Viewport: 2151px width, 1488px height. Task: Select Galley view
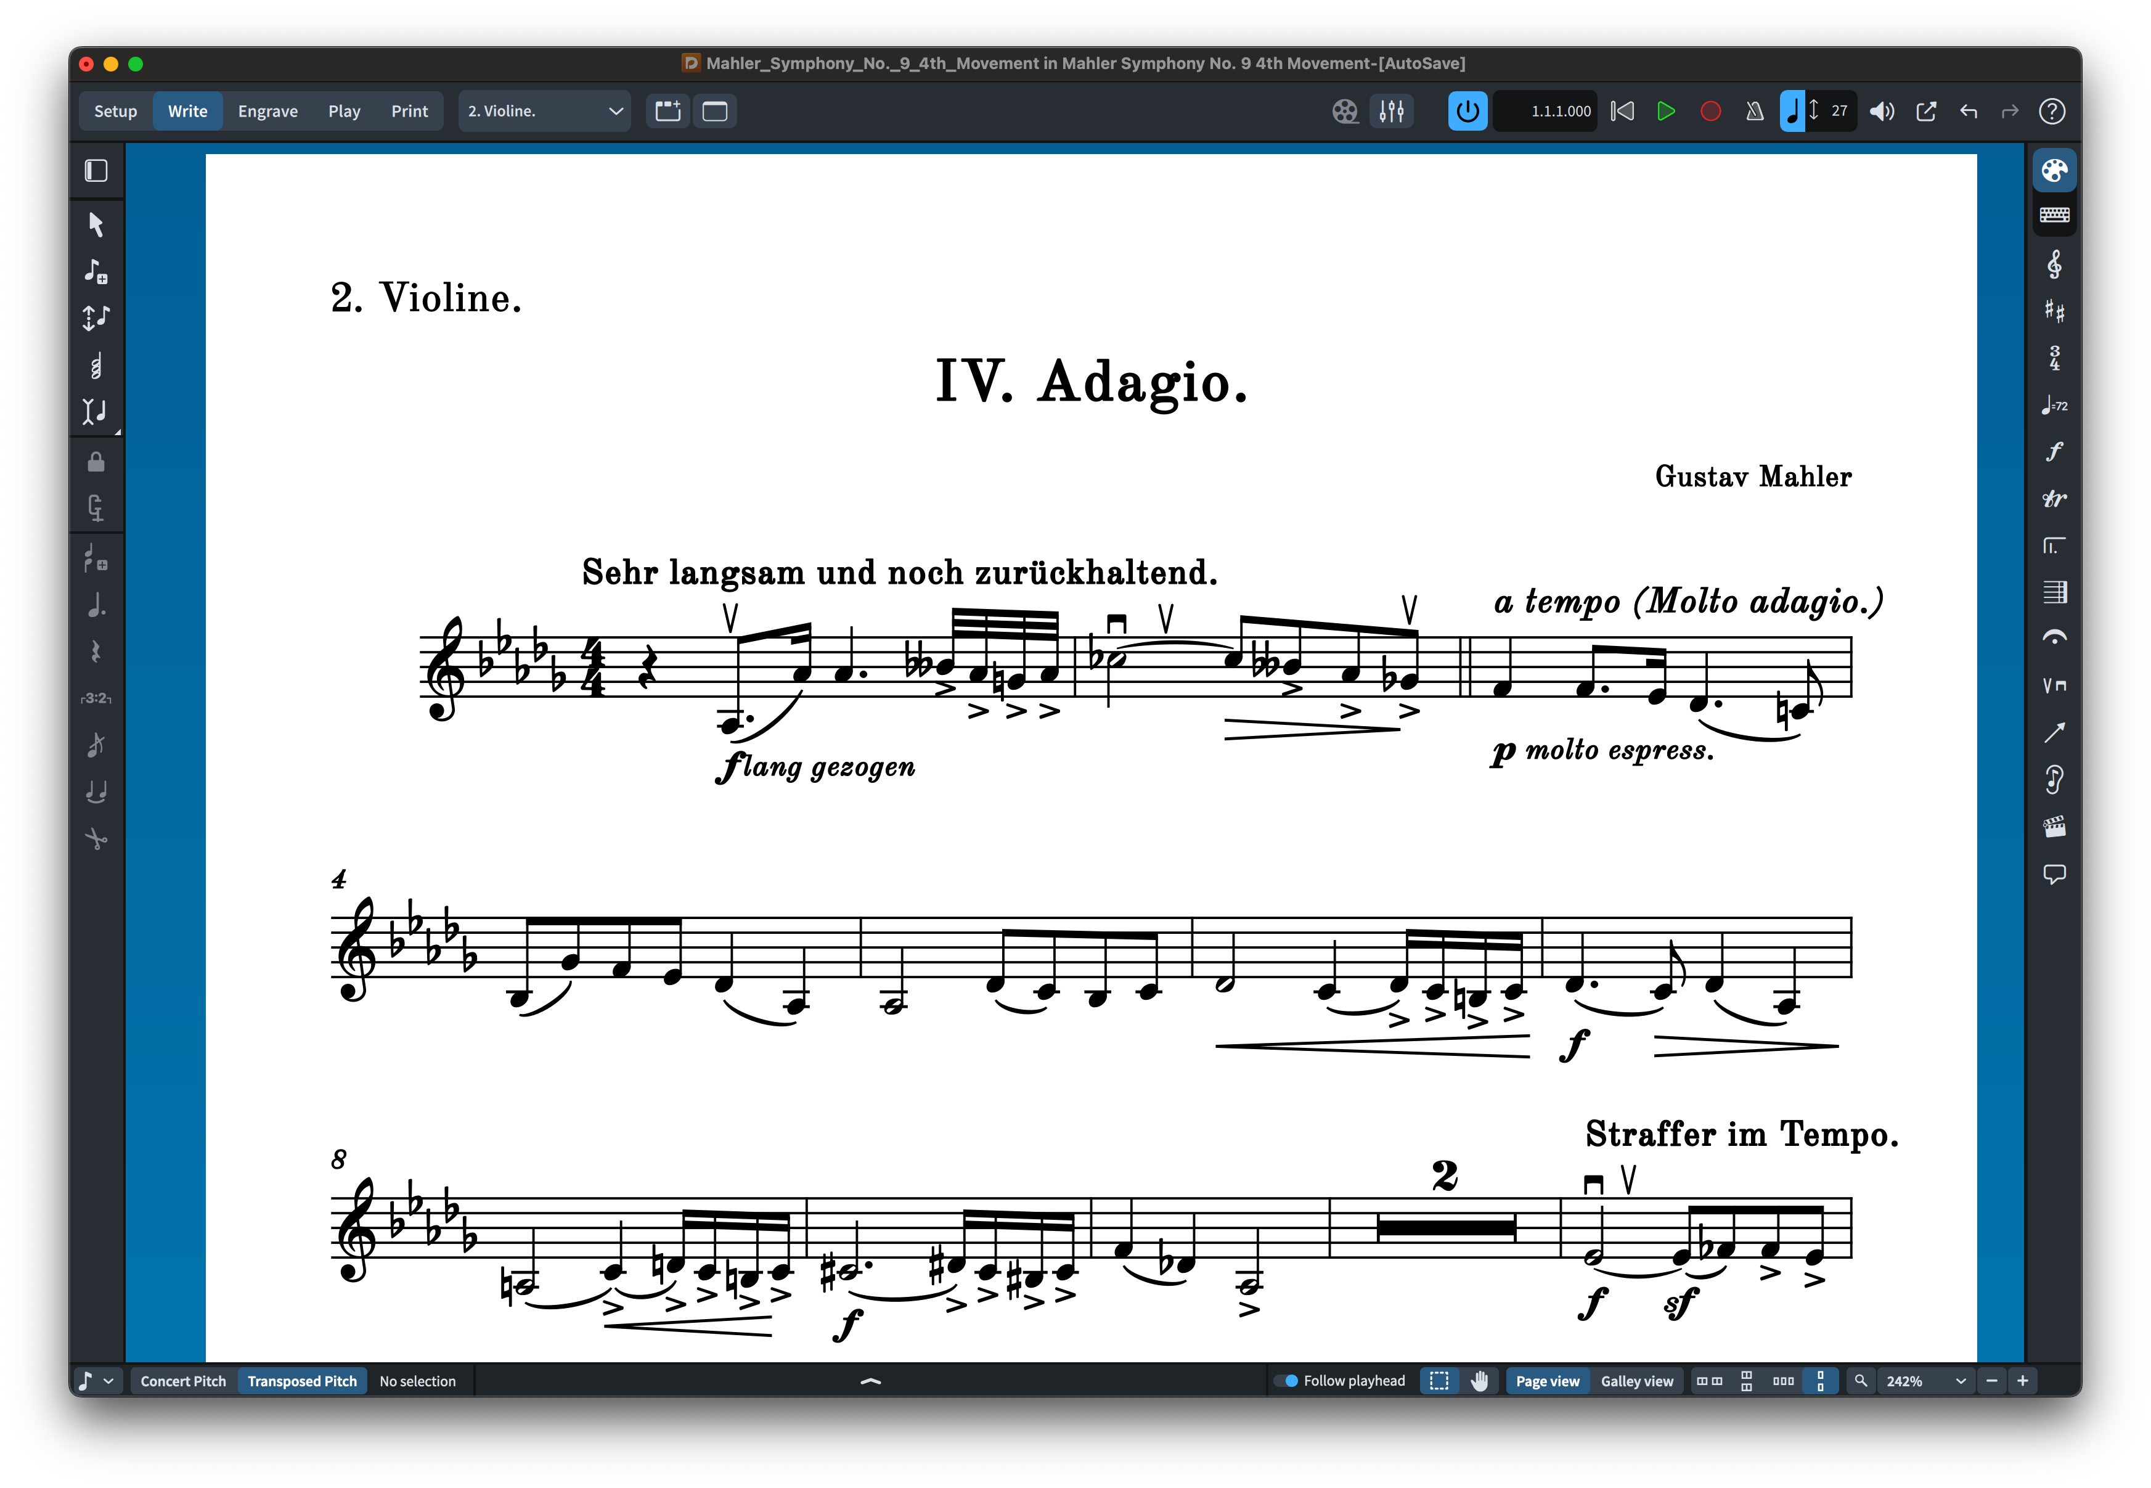1636,1381
